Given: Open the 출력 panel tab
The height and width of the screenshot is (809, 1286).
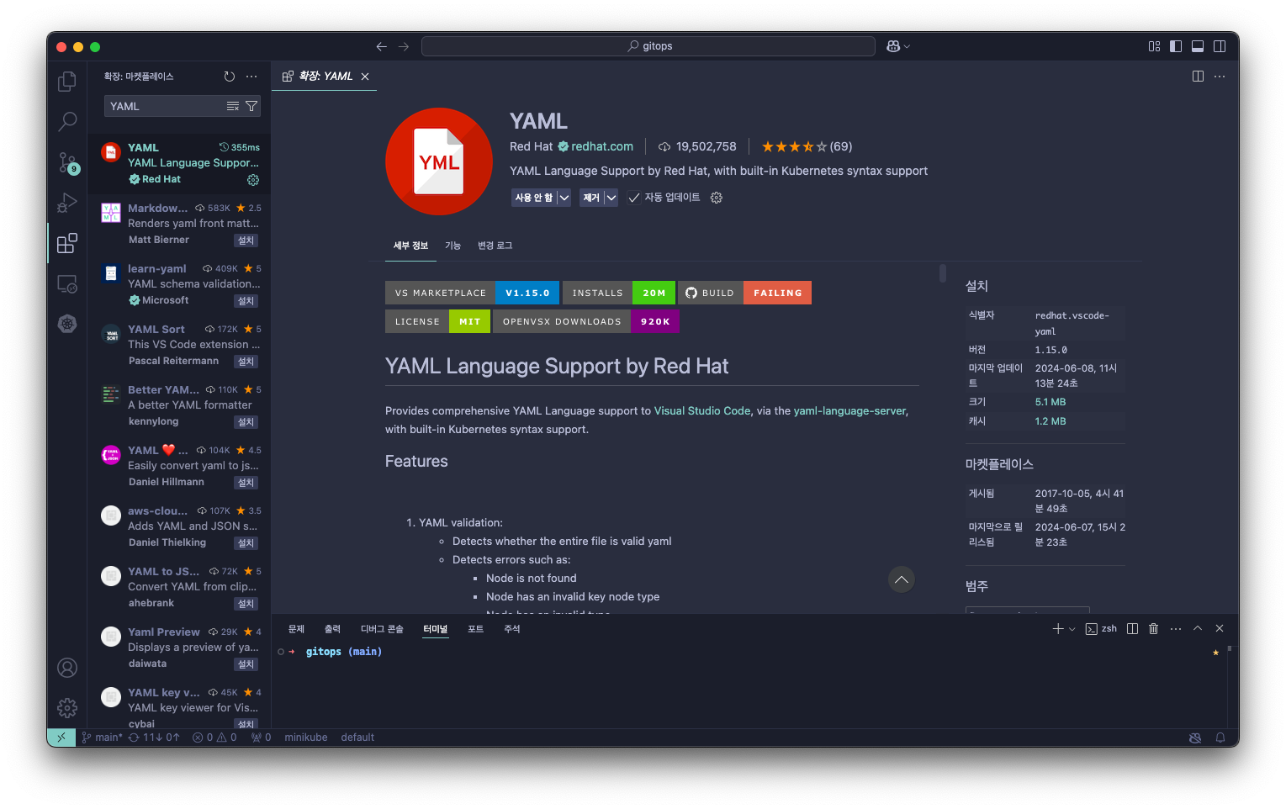Looking at the screenshot, I should 332,629.
